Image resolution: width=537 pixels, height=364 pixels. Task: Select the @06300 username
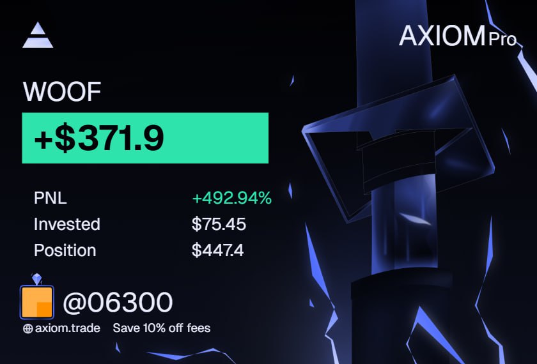118,302
